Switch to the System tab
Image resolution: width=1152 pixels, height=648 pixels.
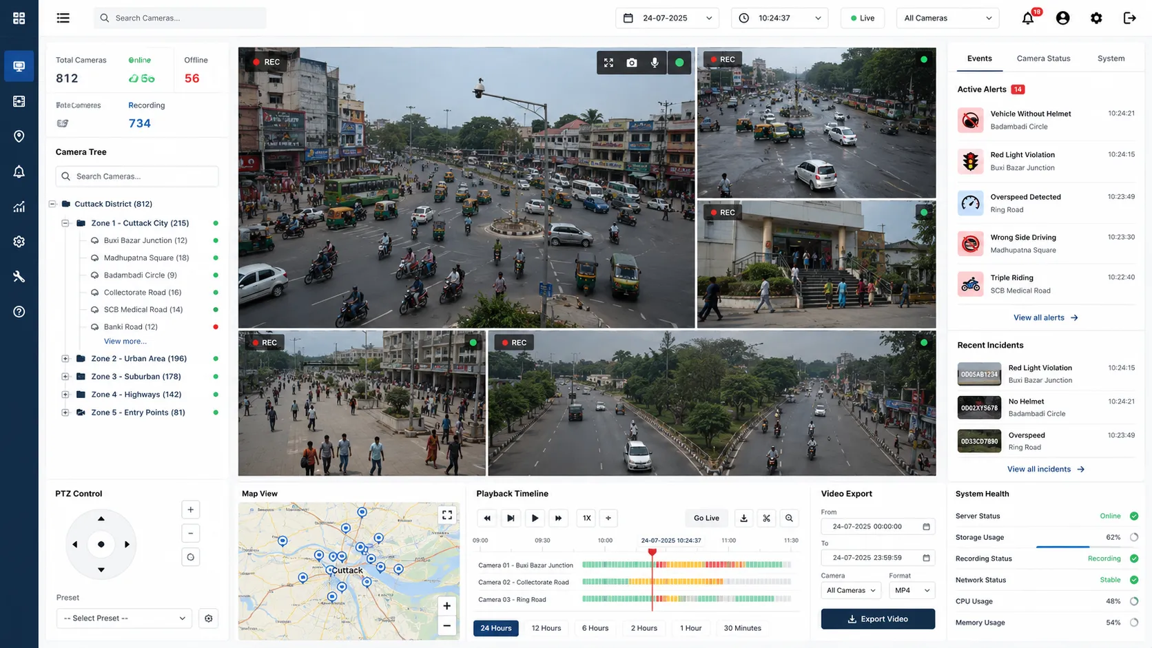click(1111, 59)
